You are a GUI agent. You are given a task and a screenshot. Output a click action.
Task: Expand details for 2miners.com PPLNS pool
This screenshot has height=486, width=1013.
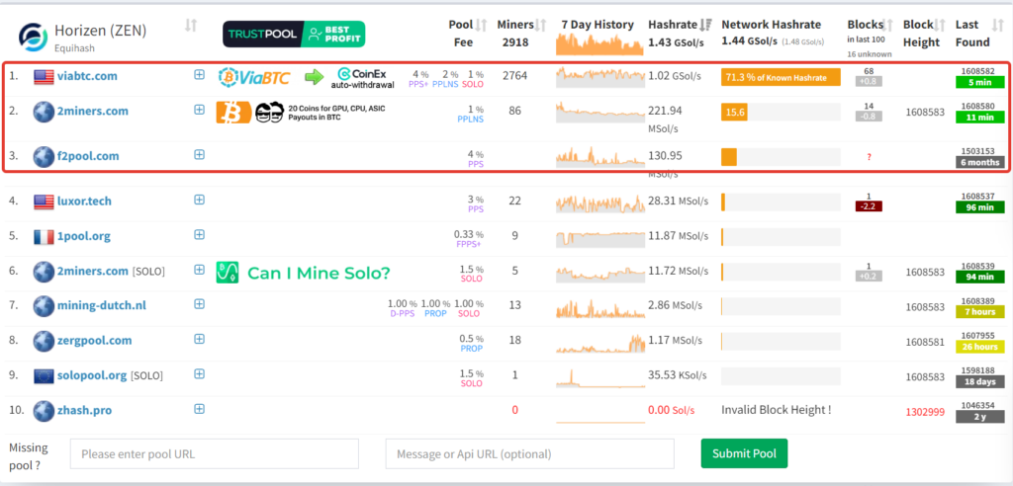(x=199, y=110)
